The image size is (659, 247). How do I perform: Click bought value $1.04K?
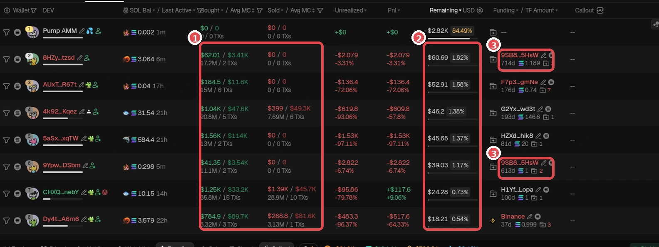point(211,109)
